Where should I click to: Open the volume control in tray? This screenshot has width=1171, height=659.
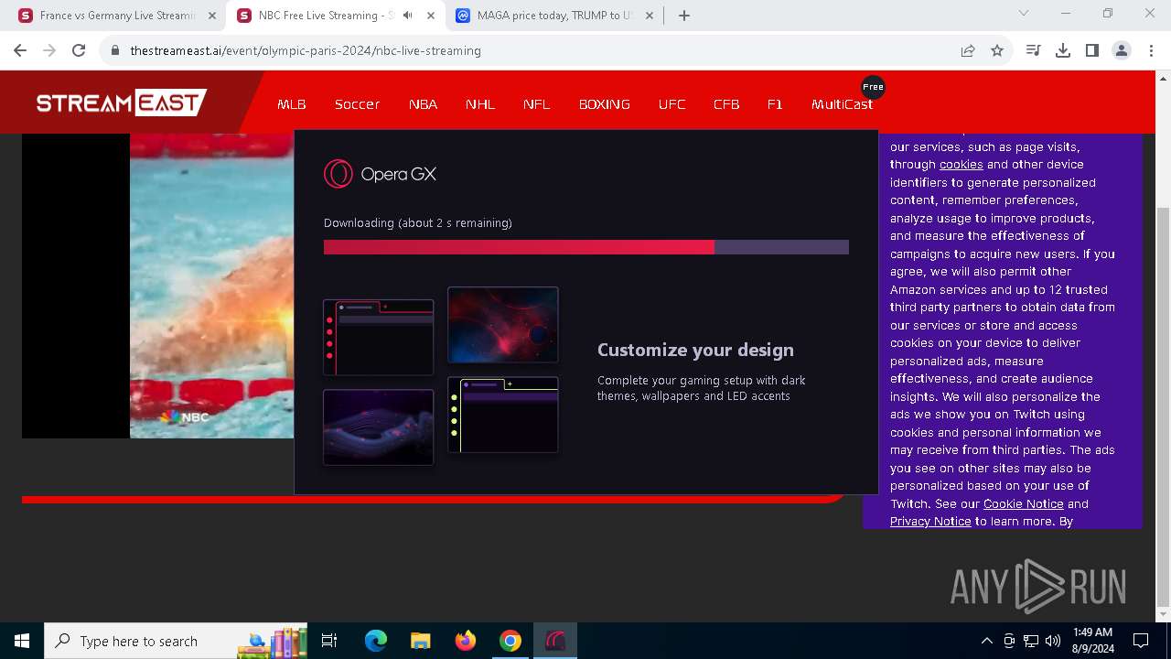[1053, 641]
